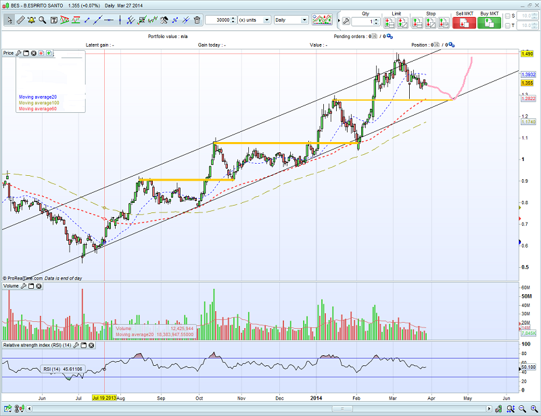Click second Stop order button
Image resolution: width=541 pixels, height=416 pixels.
click(430, 23)
